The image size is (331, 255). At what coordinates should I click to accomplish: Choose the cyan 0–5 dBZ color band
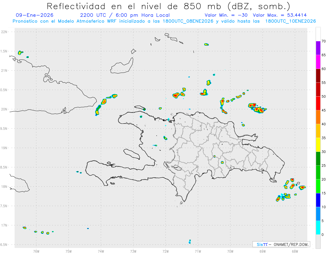(x=318, y=228)
